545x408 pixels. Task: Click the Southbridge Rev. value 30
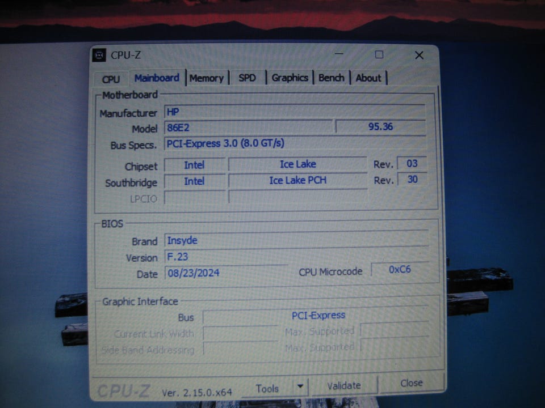coord(413,180)
